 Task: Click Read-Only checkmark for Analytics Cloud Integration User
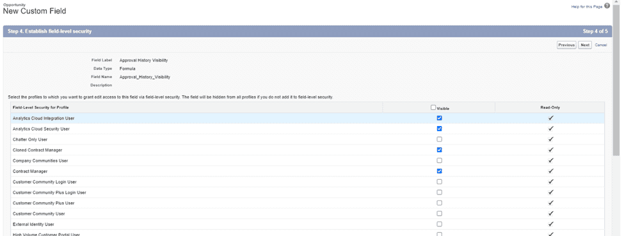[x=551, y=118]
